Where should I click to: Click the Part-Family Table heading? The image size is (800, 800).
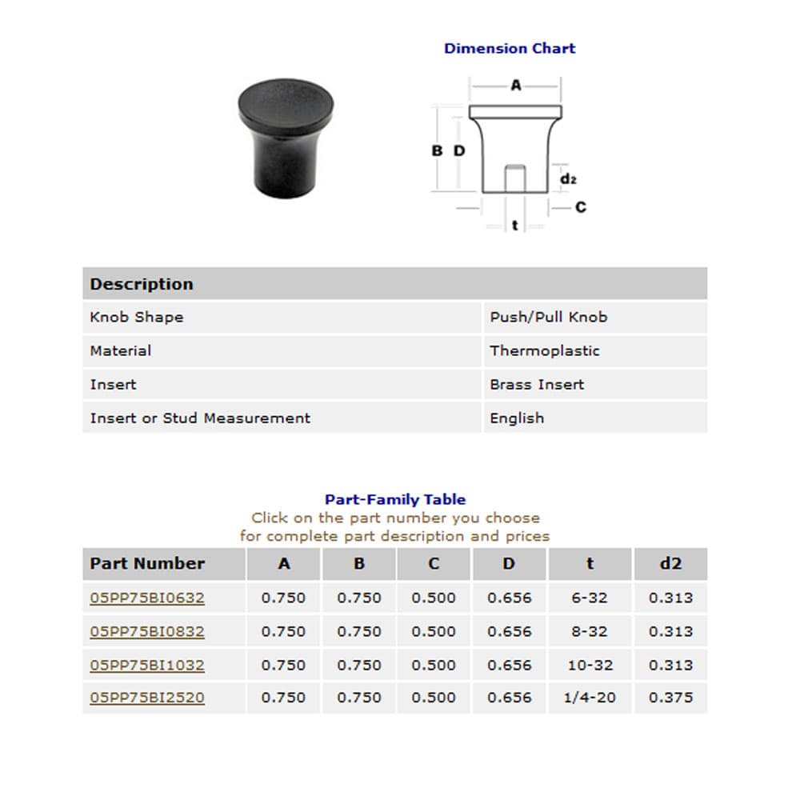(395, 499)
